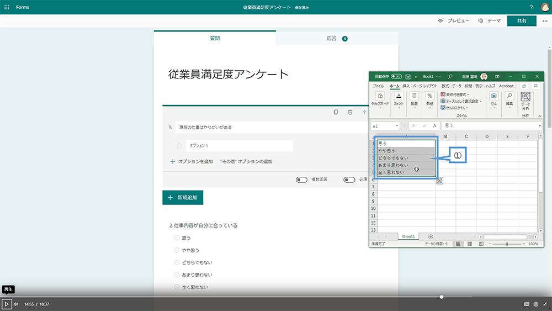Screen dimensions: 552x311
Task: Click the formula bar cancel X icon
Action: pos(414,126)
